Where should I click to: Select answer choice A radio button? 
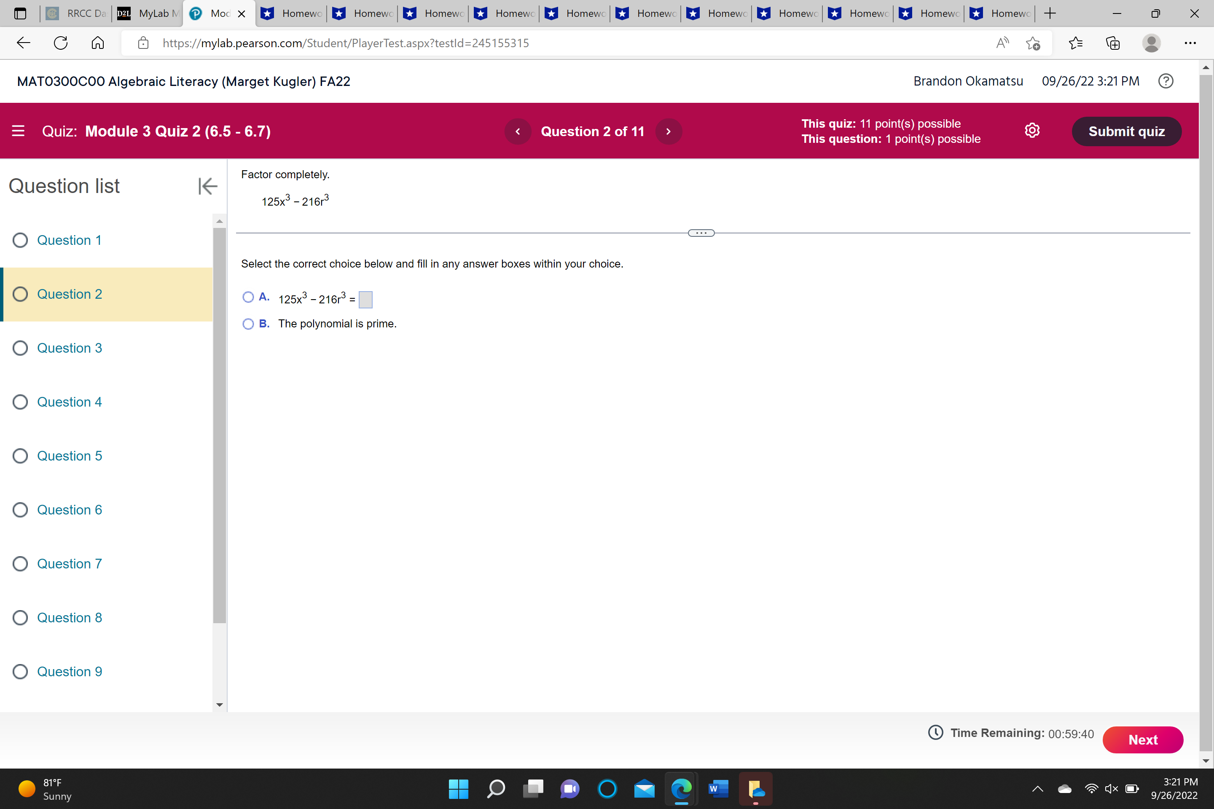[x=248, y=297]
